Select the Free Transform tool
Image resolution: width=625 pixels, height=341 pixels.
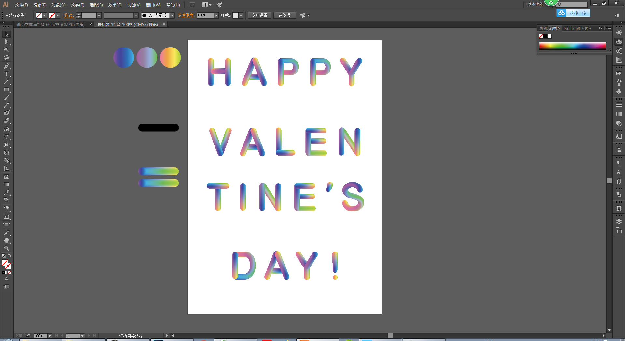(x=7, y=153)
